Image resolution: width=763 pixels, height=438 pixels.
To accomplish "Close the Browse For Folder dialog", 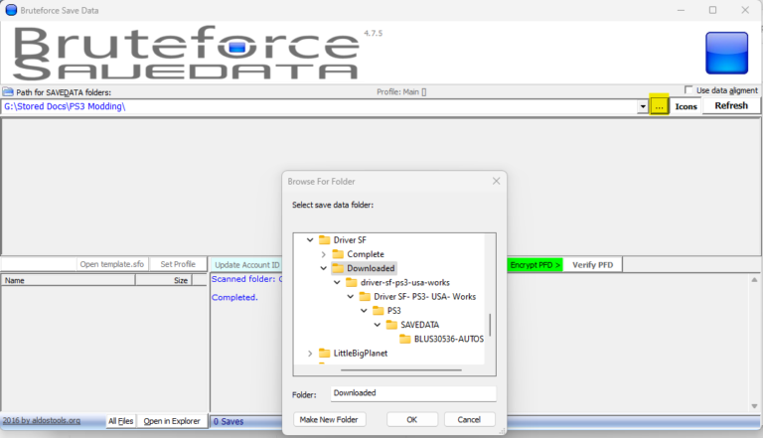I will (497, 181).
